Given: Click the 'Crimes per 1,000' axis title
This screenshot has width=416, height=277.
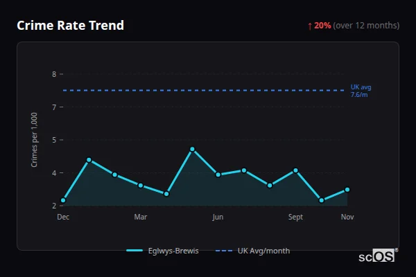Looking at the screenshot, I should click(34, 140).
